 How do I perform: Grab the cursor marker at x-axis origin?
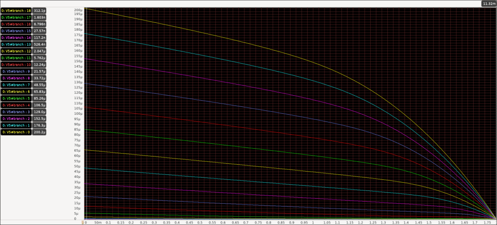83,223
